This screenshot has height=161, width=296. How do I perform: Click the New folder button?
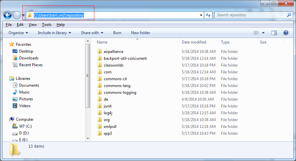click(141, 33)
